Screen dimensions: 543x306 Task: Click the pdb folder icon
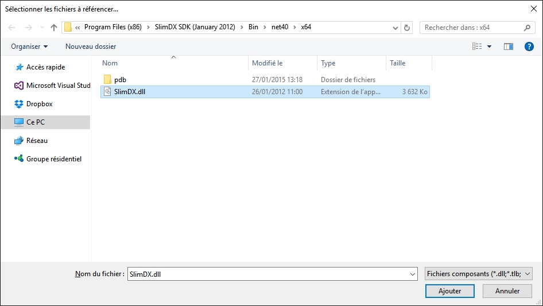tap(107, 80)
